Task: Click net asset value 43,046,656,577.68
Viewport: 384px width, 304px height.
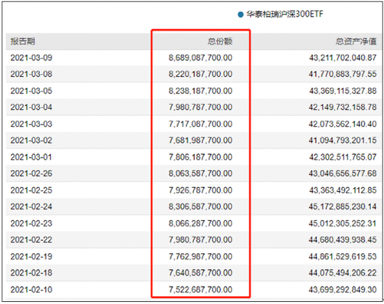Action: click(x=343, y=174)
